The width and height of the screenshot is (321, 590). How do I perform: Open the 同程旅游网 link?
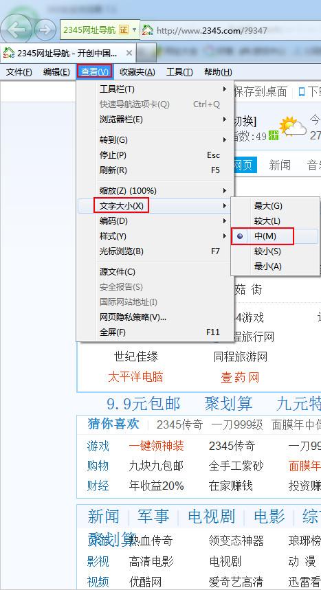[x=241, y=356]
